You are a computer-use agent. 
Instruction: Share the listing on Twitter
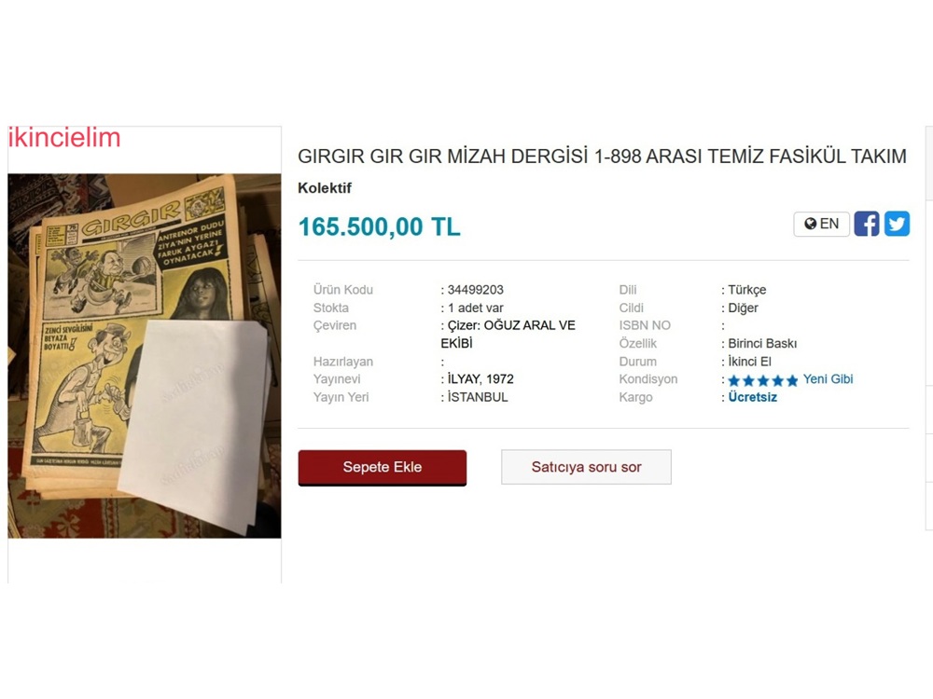coord(897,224)
